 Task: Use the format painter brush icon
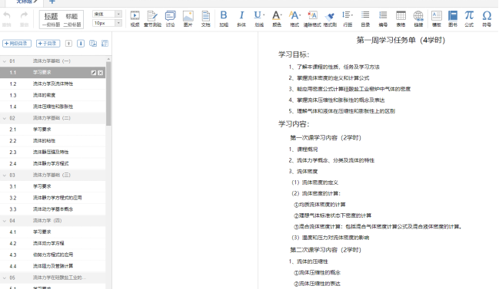click(330, 18)
